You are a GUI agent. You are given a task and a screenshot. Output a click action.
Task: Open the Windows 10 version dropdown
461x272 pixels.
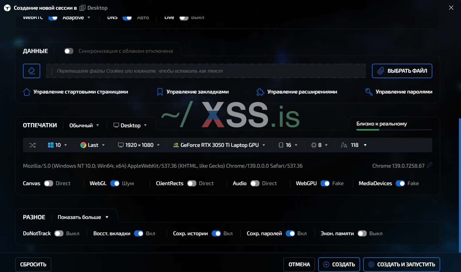(57, 145)
